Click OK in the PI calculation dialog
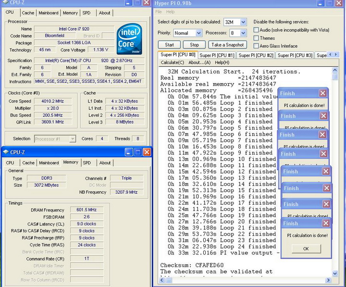The height and width of the screenshot is (287, 346). [306, 249]
